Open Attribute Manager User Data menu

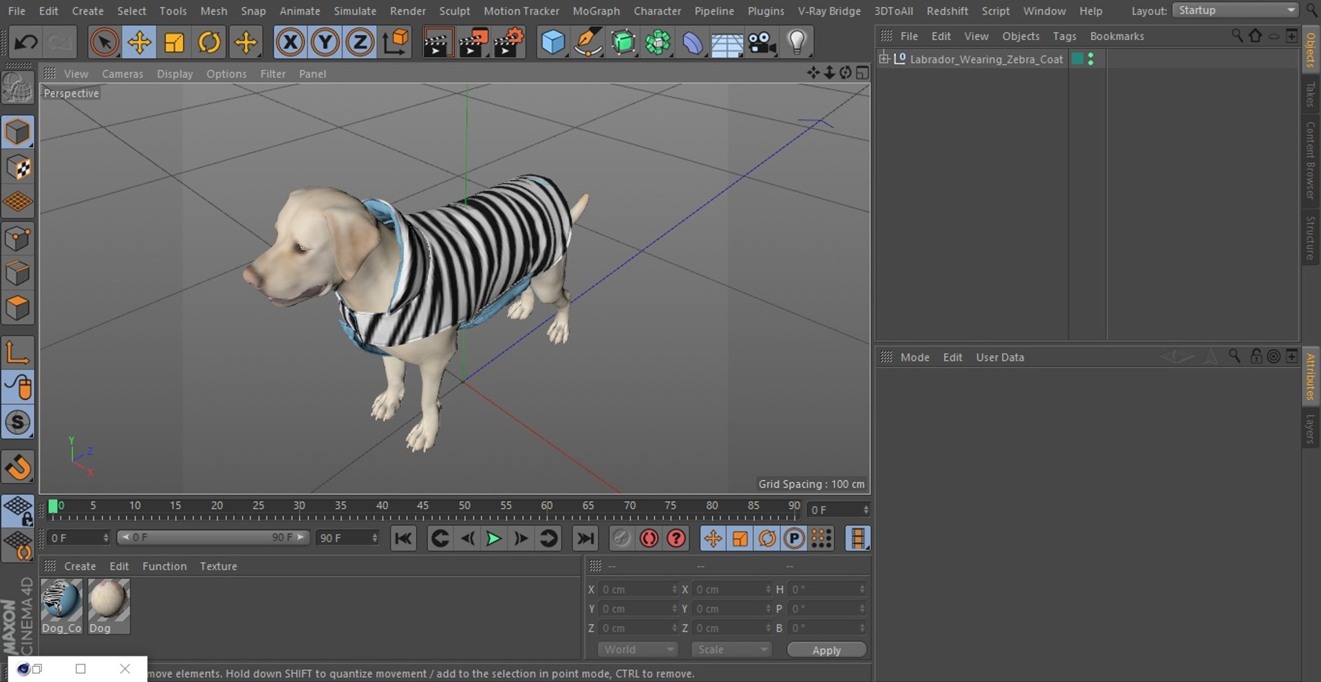click(x=1000, y=357)
